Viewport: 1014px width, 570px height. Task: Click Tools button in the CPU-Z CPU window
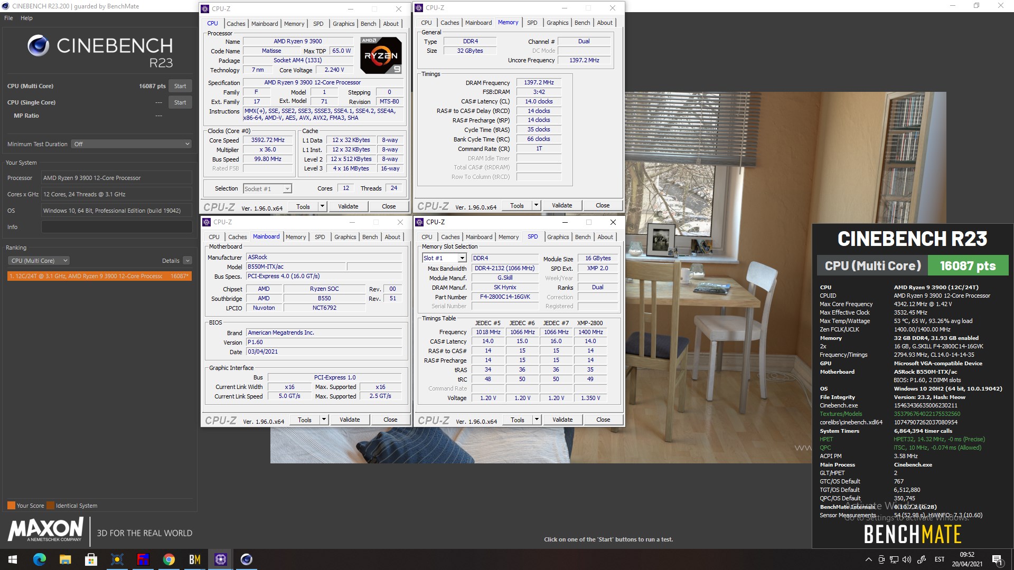coord(303,206)
